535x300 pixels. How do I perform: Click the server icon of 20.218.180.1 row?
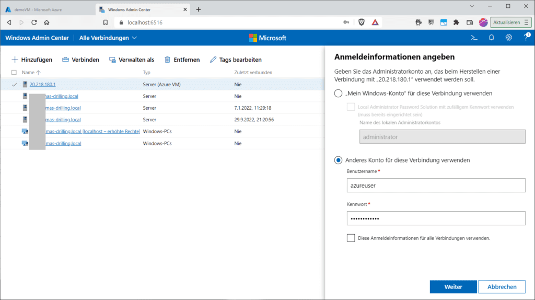coord(25,84)
